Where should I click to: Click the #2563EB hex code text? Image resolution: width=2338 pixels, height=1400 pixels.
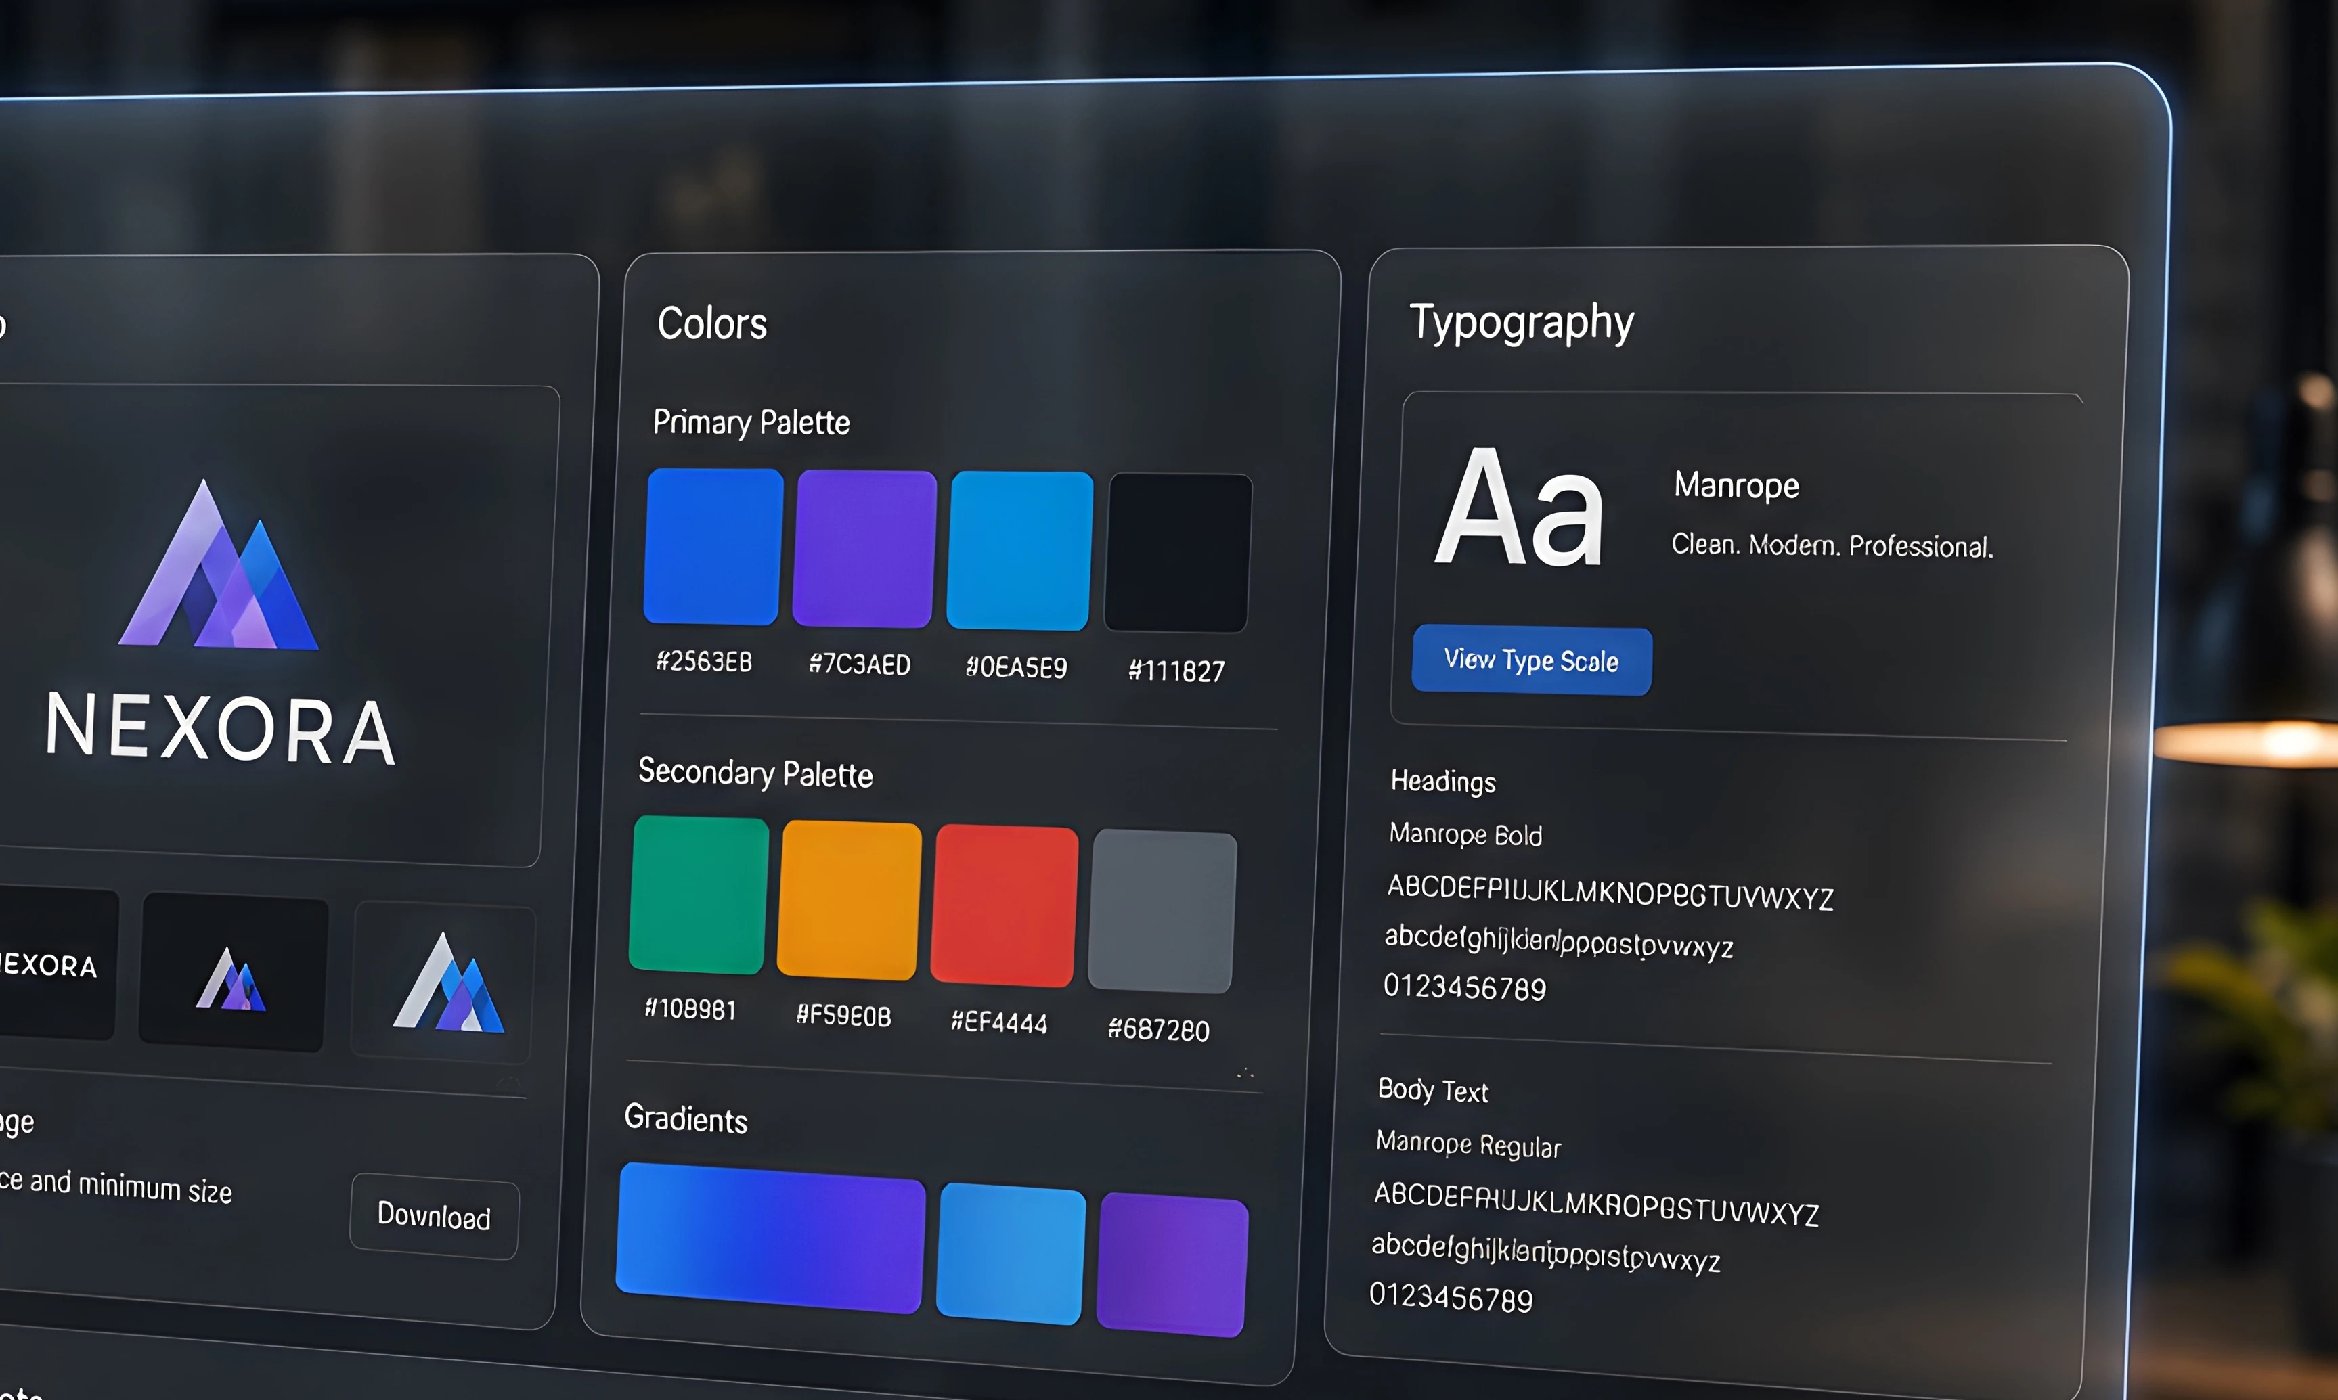click(704, 661)
